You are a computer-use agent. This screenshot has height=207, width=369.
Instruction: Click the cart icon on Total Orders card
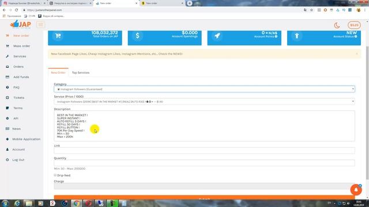coord(58,36)
